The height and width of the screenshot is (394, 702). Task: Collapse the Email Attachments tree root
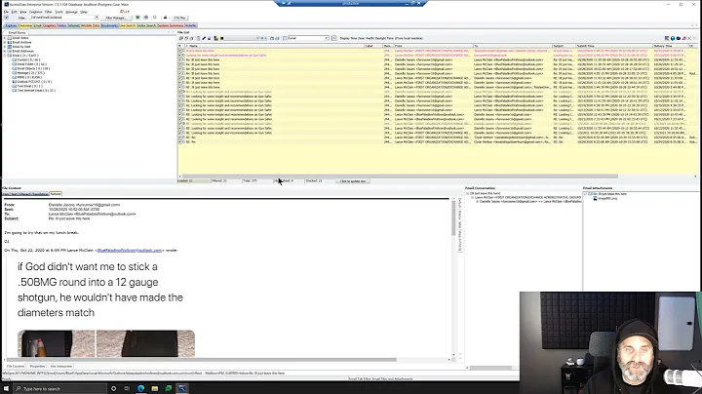586,194
